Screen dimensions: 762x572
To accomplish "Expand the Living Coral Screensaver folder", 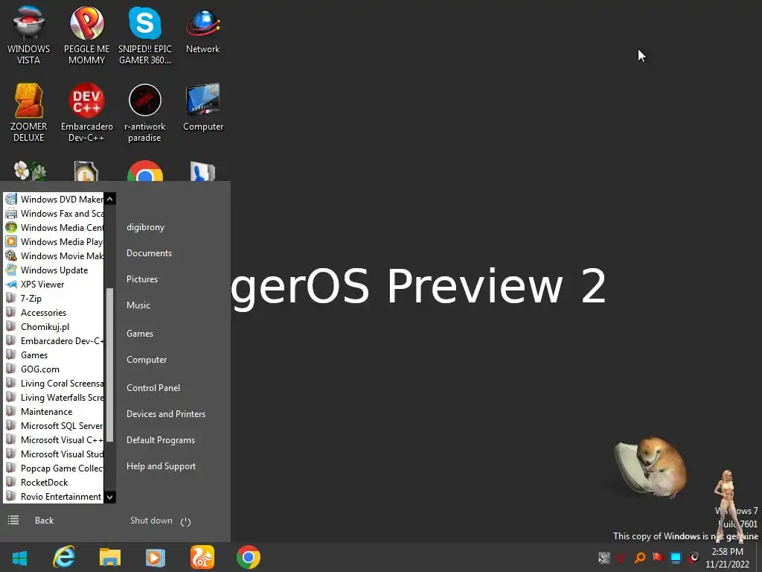I will point(54,384).
